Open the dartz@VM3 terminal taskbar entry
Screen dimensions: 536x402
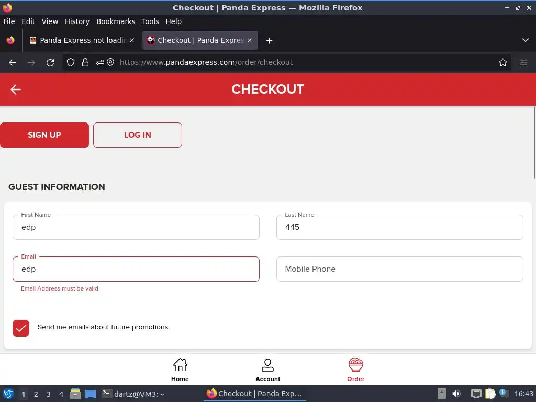point(133,394)
